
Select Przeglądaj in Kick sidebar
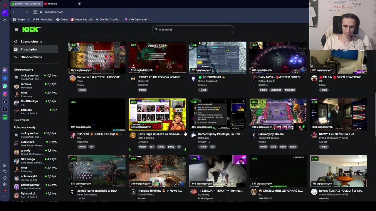tap(35, 49)
